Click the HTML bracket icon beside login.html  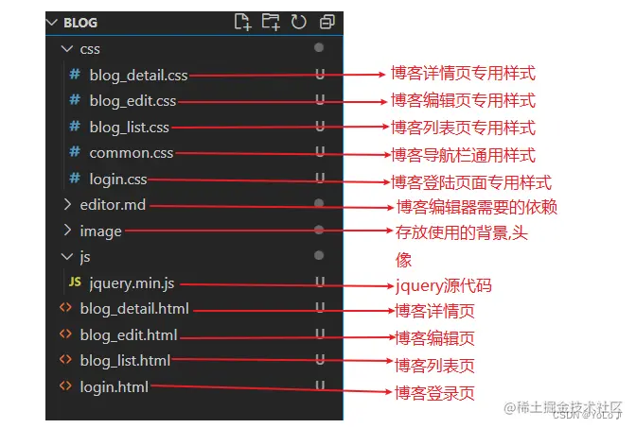(65, 385)
